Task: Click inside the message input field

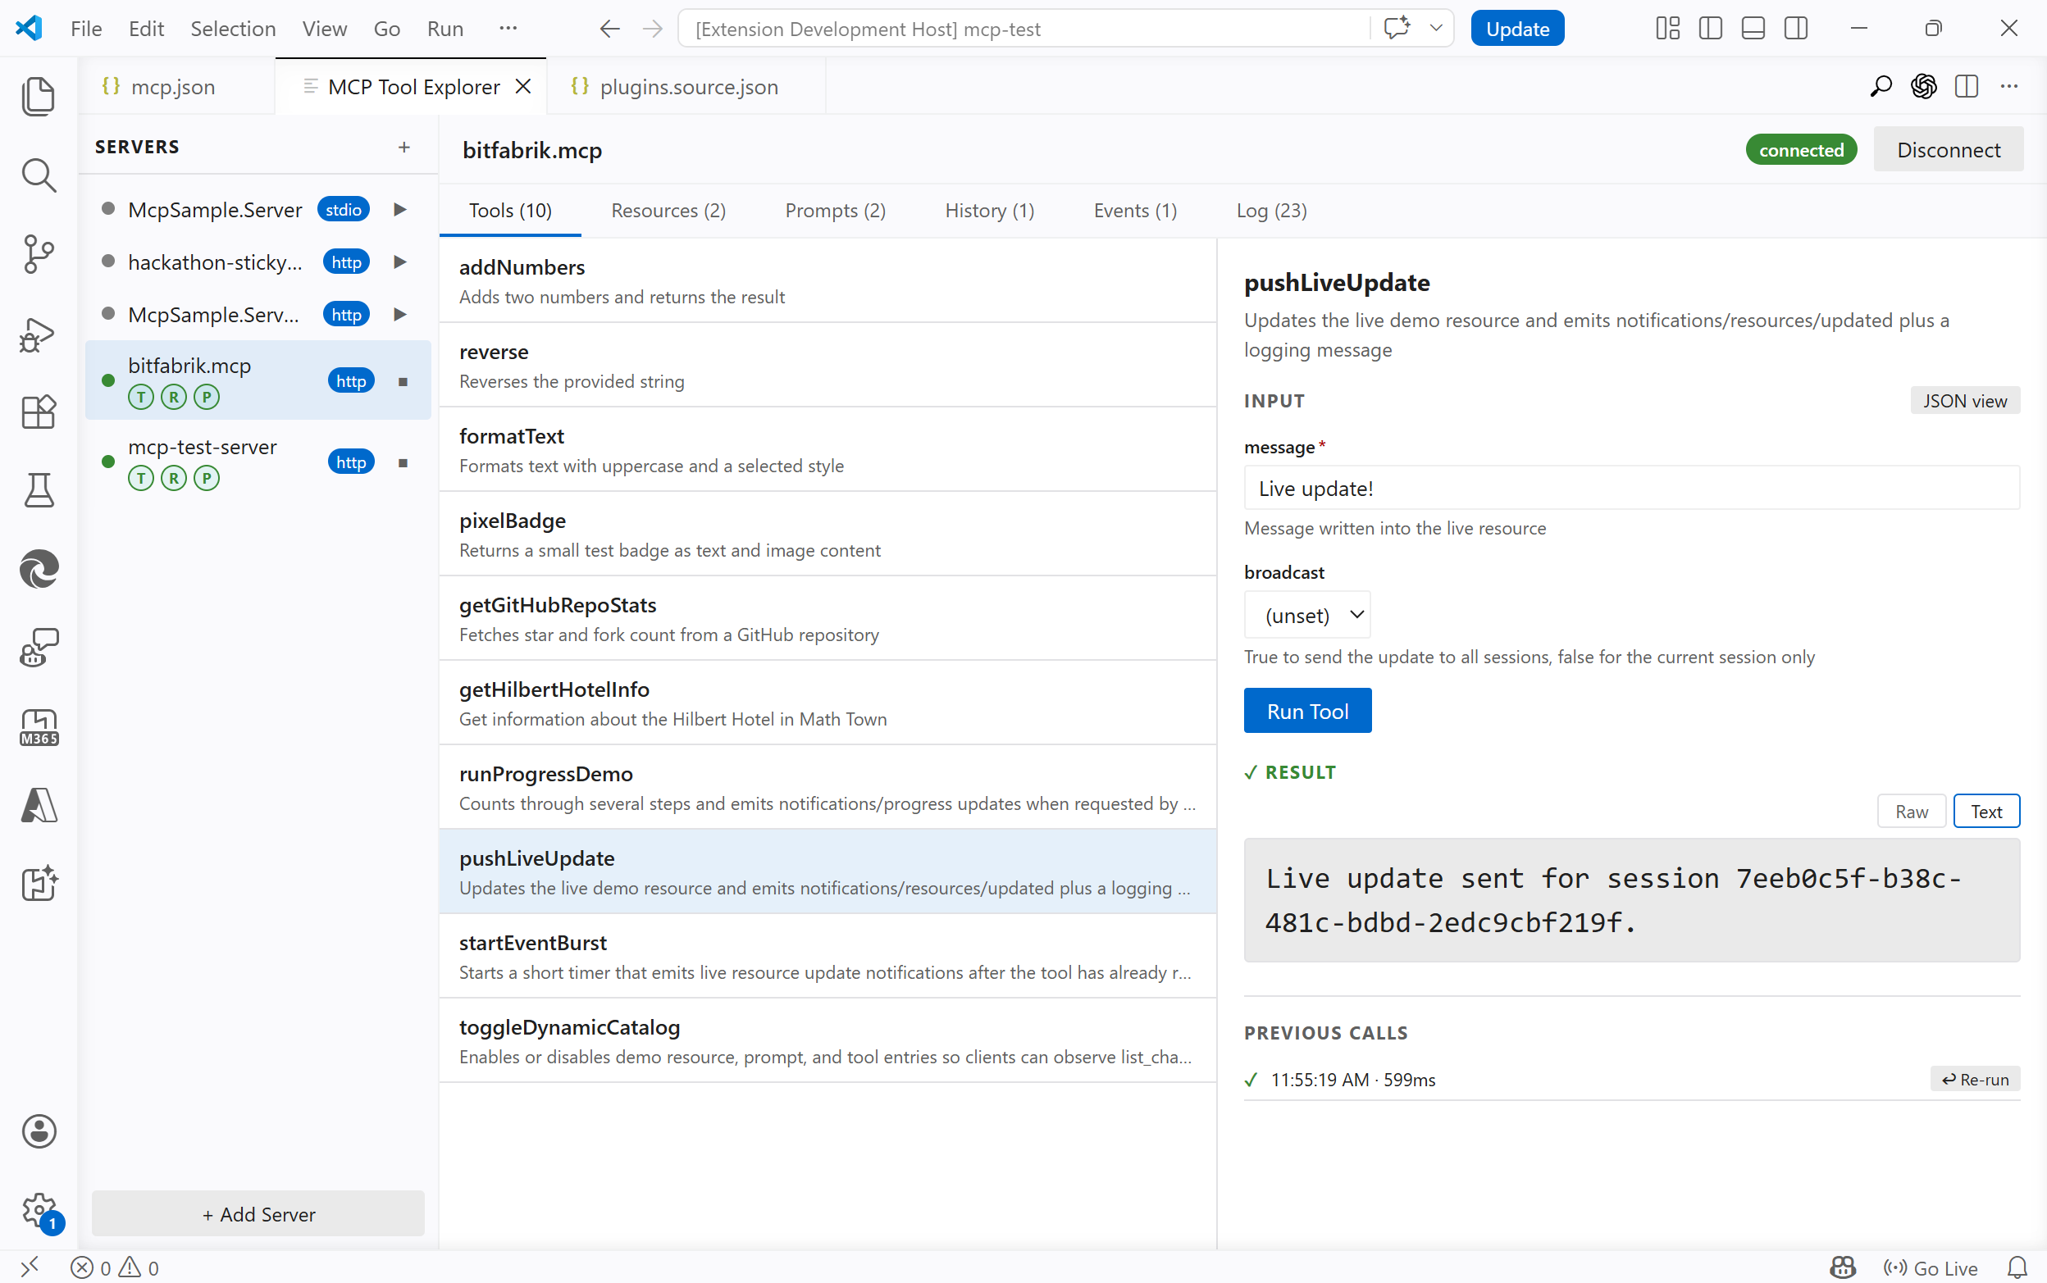Action: click(1629, 487)
